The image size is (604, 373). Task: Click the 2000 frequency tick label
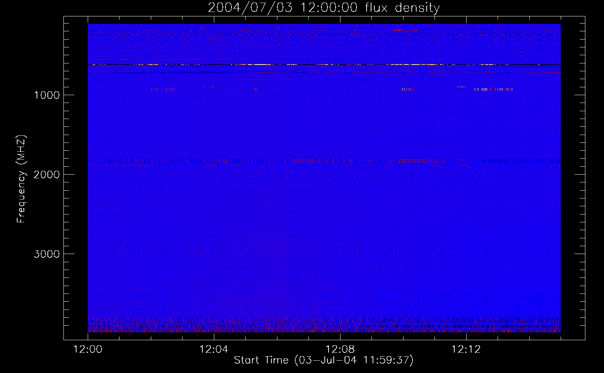pyautogui.click(x=47, y=175)
